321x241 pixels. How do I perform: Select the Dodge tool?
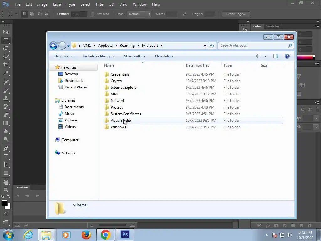[6, 140]
